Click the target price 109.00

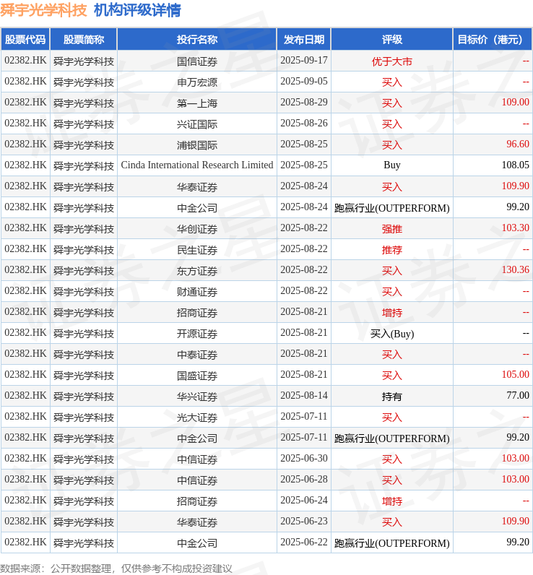pos(516,103)
